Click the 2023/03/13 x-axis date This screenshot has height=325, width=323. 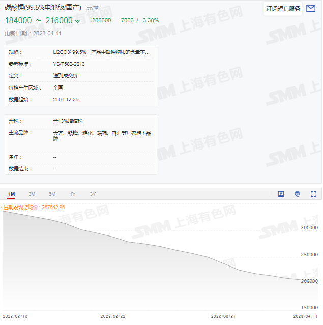[x=15, y=316]
